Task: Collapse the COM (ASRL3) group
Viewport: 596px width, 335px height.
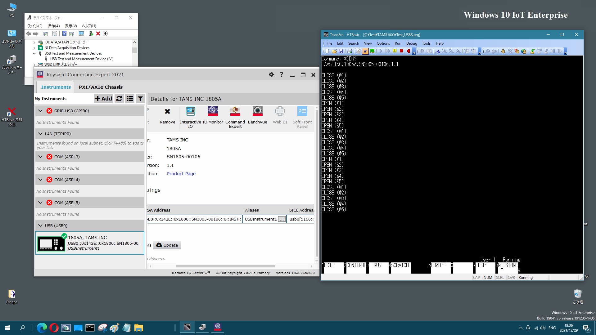Action: pyautogui.click(x=40, y=157)
